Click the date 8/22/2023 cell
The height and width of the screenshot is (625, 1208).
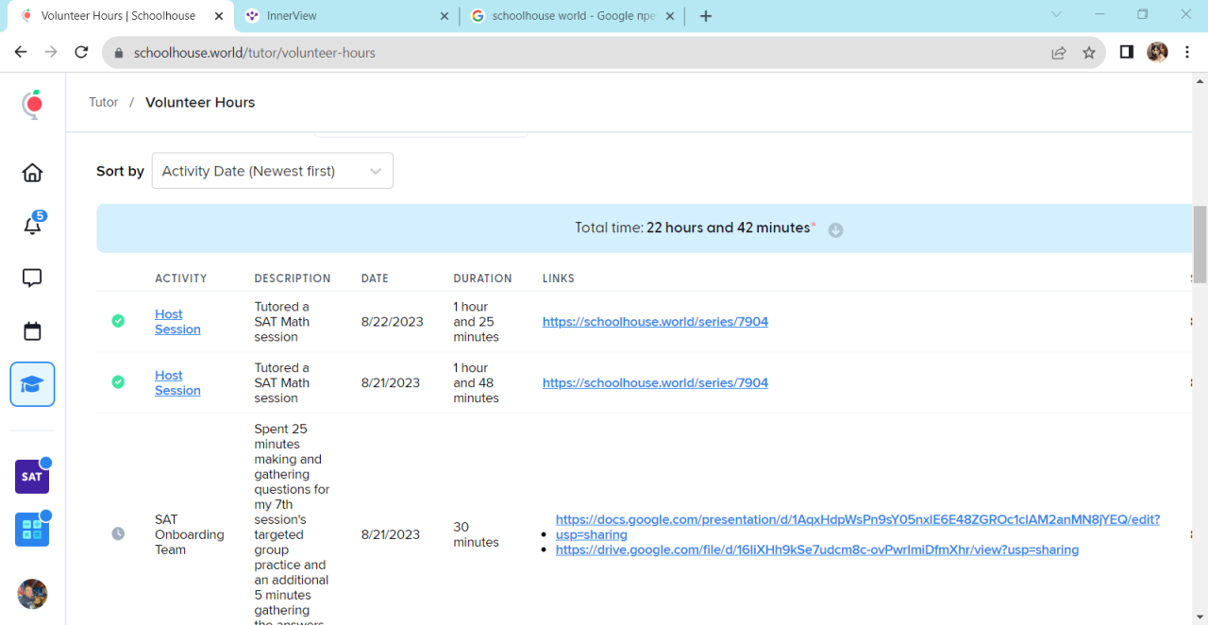(391, 322)
